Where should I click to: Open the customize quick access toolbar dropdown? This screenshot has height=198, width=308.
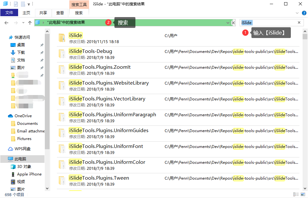coord(29,4)
